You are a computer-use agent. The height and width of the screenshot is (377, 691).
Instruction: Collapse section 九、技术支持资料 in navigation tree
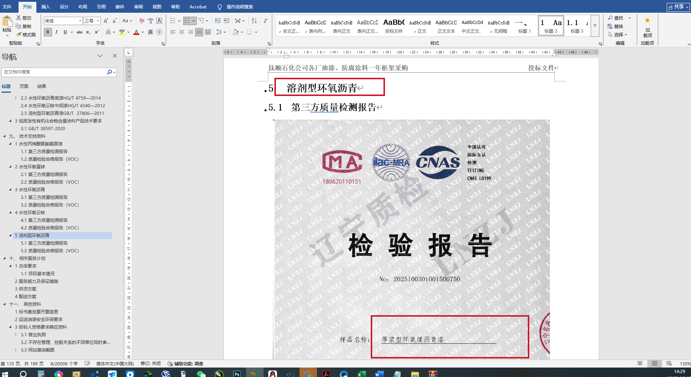tap(4, 136)
